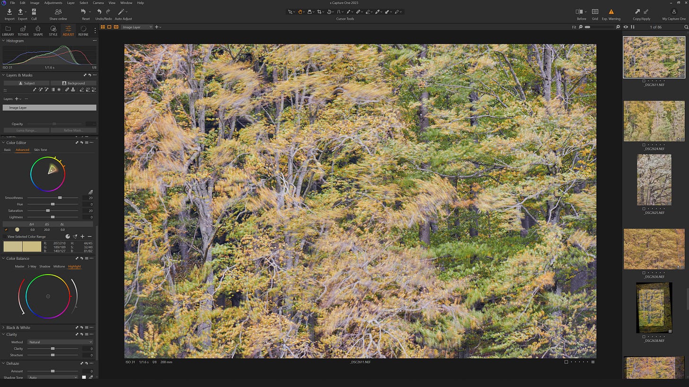
Task: Toggle multi-view grid mode button
Action: pyautogui.click(x=103, y=27)
